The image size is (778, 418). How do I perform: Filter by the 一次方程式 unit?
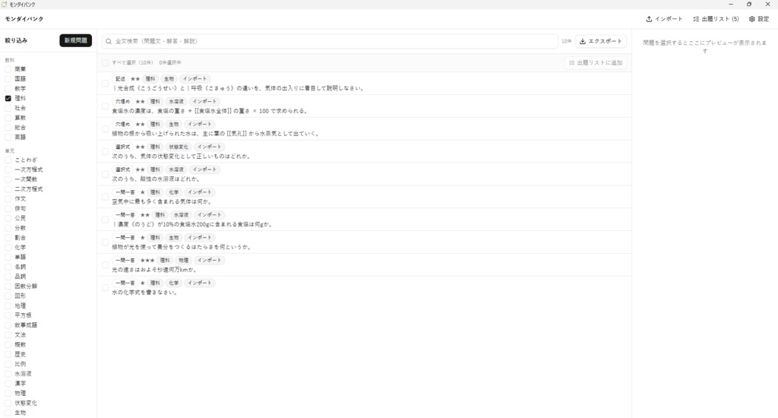tap(8, 169)
